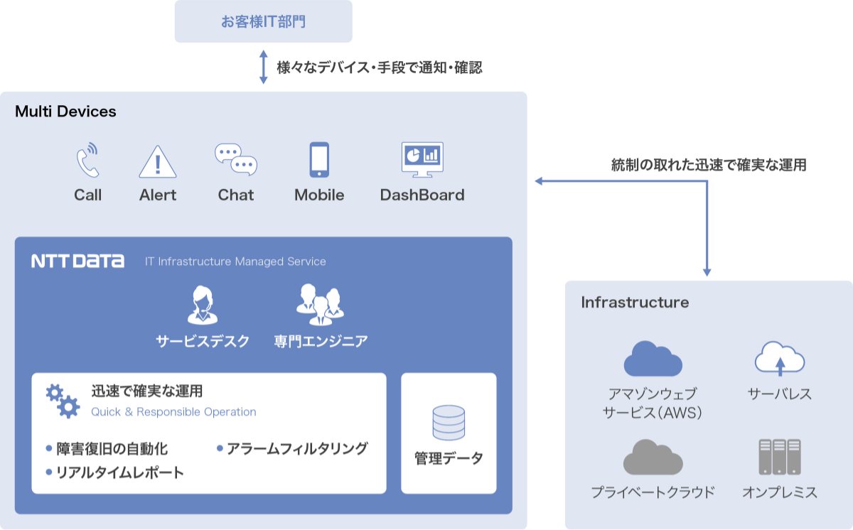Click the Alert warning triangle icon
Screen dimensions: 853x530
tap(157, 162)
